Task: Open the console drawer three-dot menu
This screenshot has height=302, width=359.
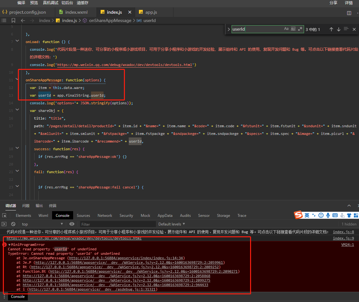Action: 4,297
